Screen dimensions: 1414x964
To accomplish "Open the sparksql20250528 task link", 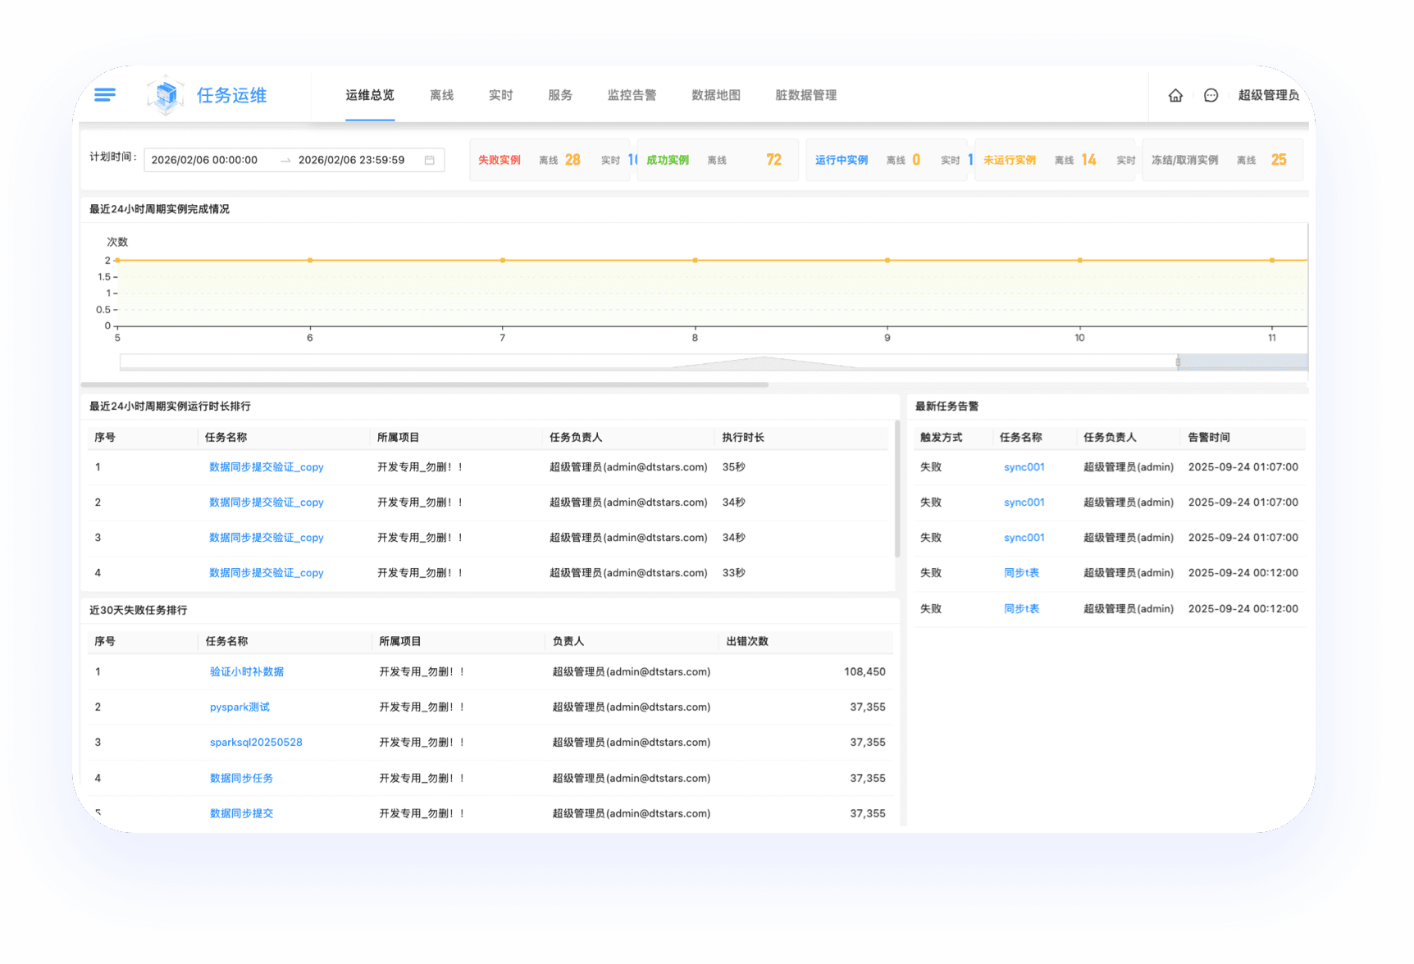I will click(x=256, y=742).
